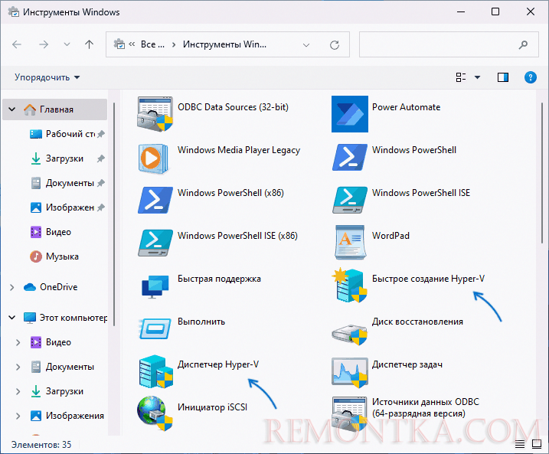Expand Видео under Этот компьютер
The height and width of the screenshot is (454, 549).
(18, 342)
